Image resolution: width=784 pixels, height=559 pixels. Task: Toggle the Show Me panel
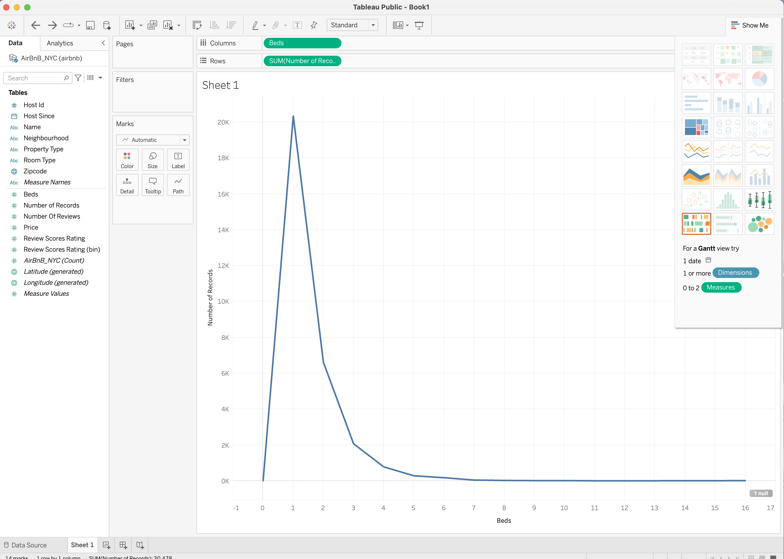coord(750,25)
